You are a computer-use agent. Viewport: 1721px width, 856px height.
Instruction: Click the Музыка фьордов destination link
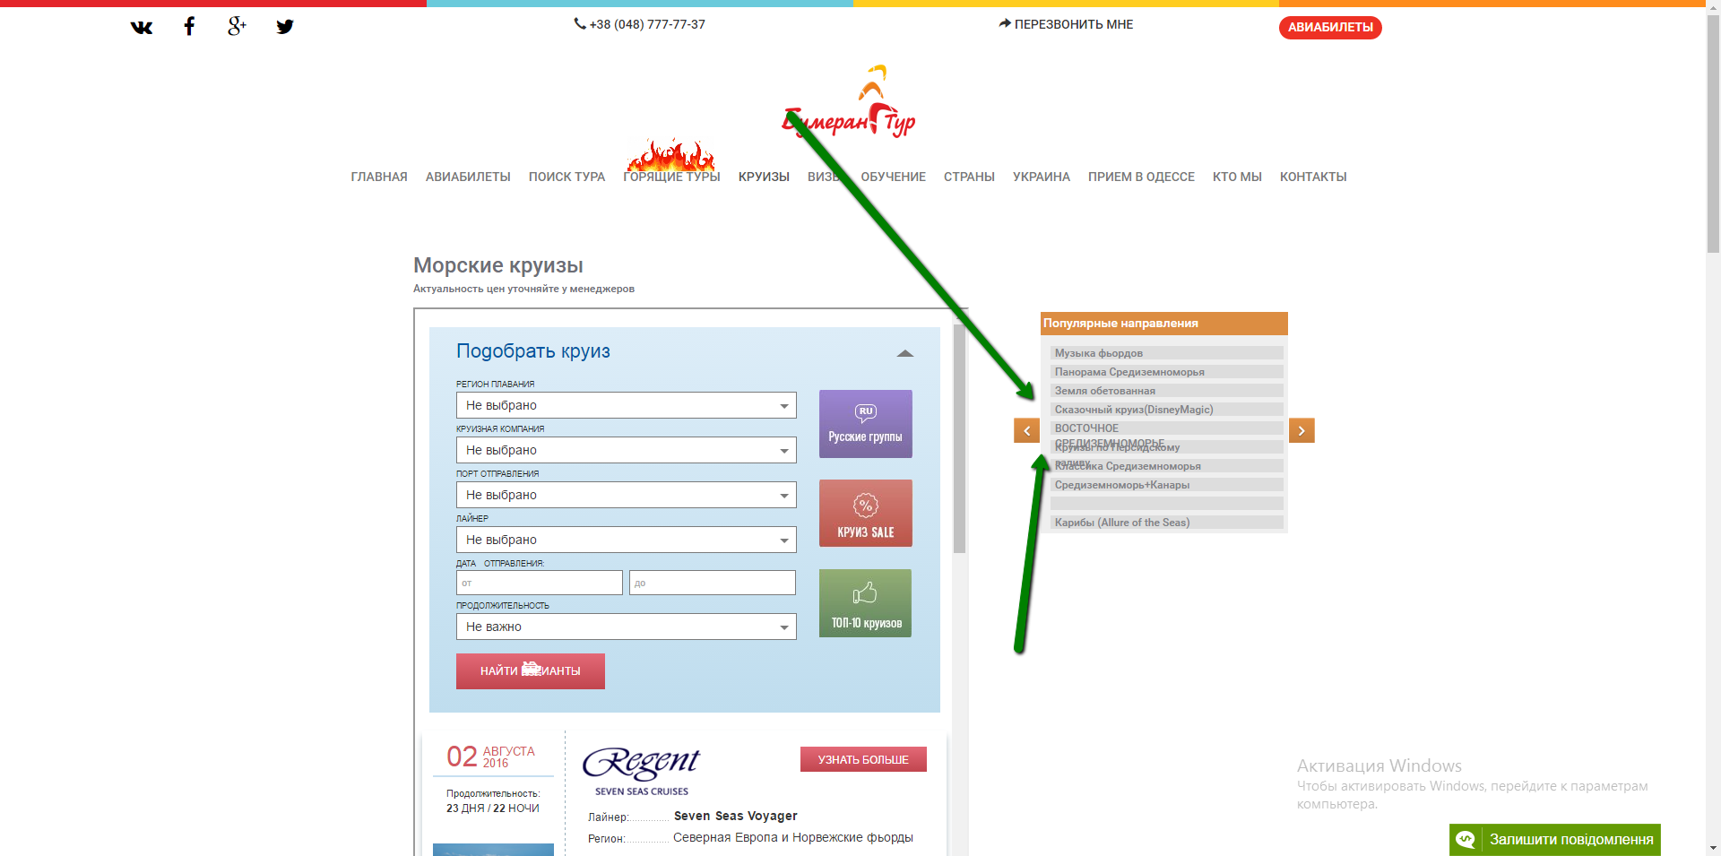click(1098, 353)
